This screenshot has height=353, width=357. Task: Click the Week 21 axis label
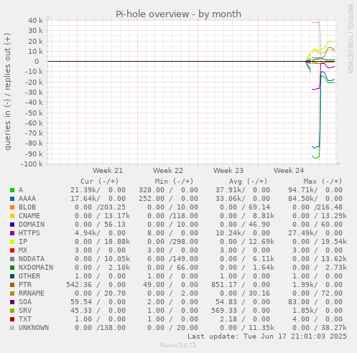coord(108,171)
